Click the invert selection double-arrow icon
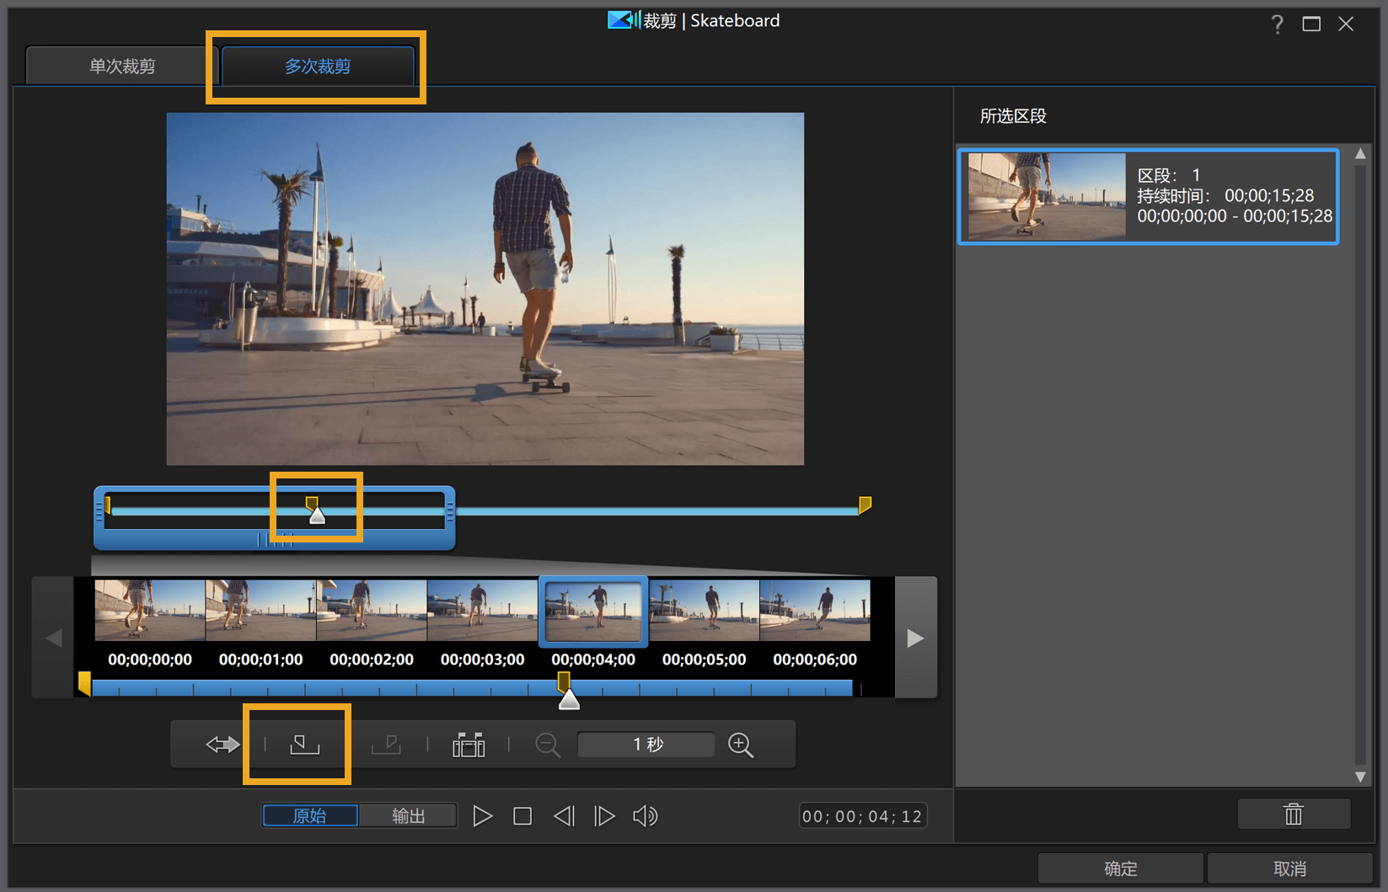This screenshot has height=892, width=1388. 222,745
